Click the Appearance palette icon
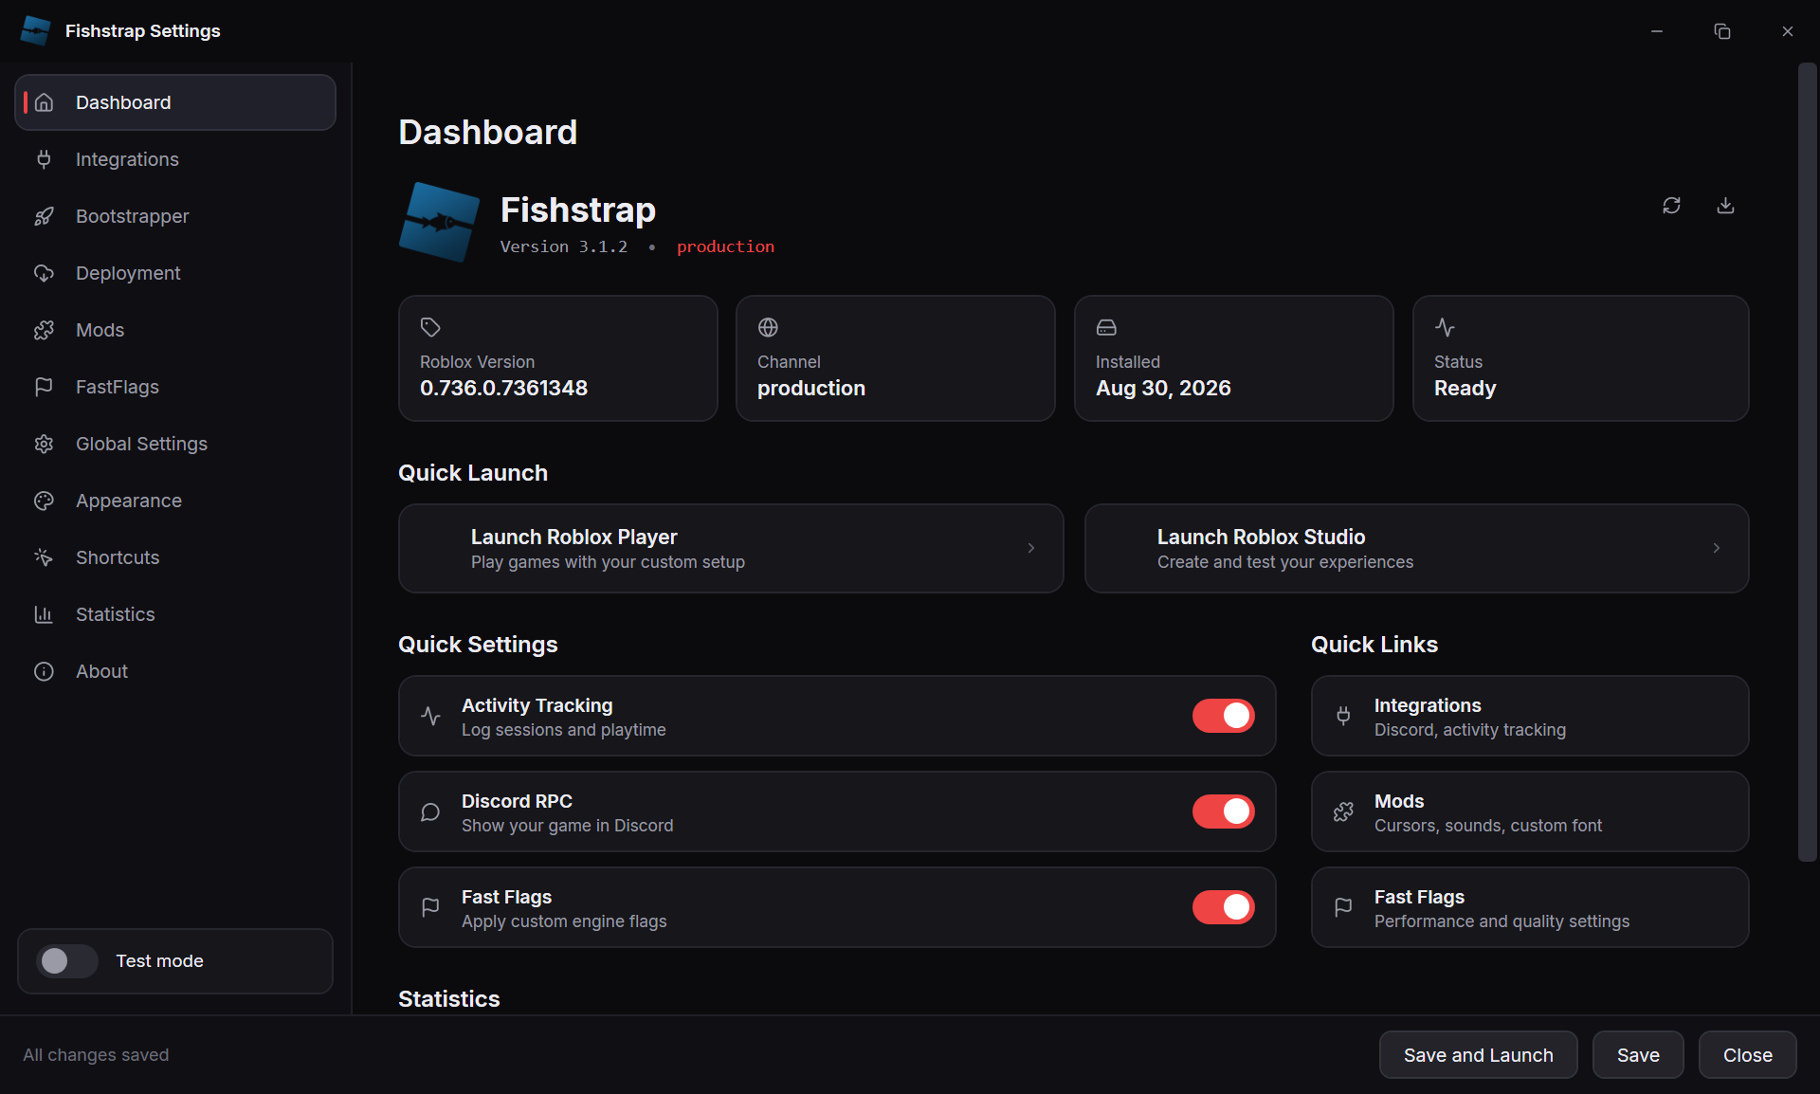Viewport: 1820px width, 1094px height. coord(44,501)
